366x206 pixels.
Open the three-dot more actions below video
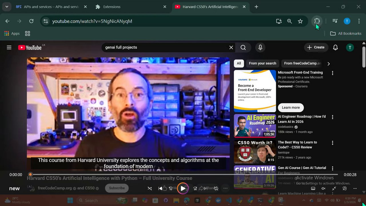pyautogui.click(x=225, y=188)
